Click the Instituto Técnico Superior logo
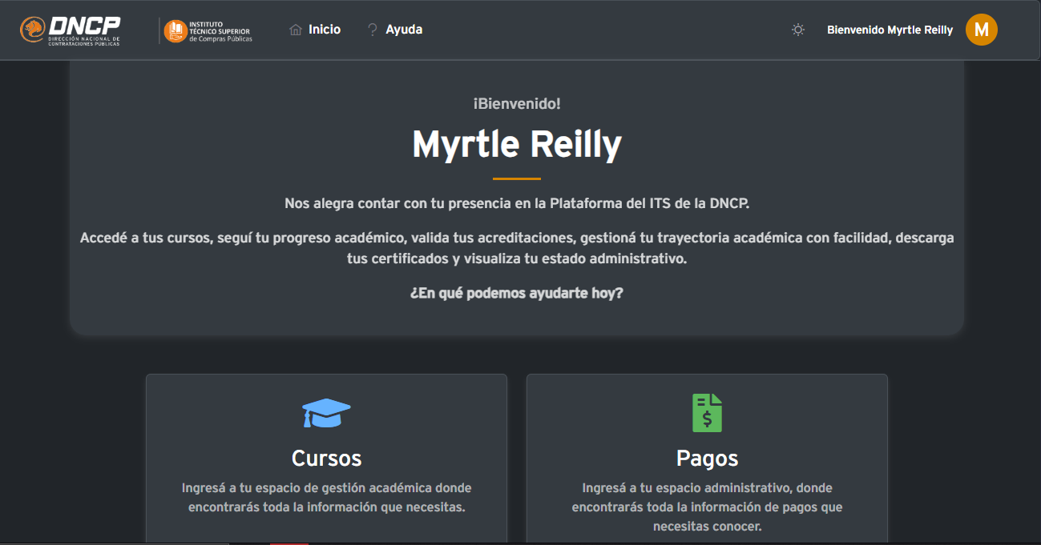 pyautogui.click(x=208, y=30)
